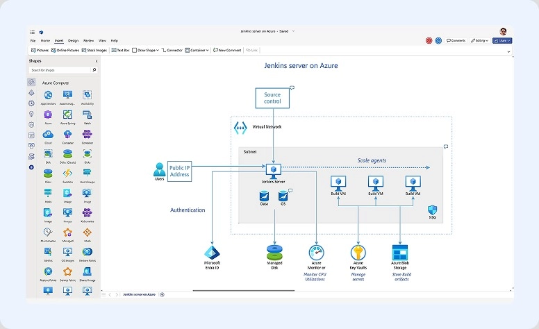Add a New Comment

227,50
